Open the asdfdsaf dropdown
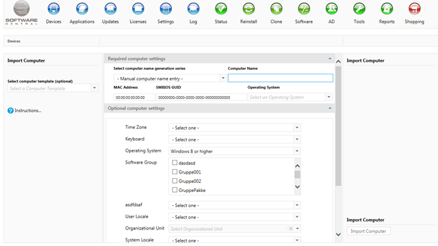The height and width of the screenshot is (246, 438). click(x=297, y=205)
